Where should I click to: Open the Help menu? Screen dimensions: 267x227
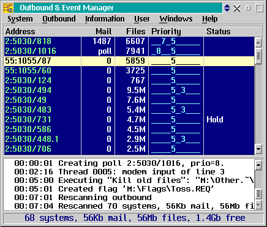pos(210,19)
